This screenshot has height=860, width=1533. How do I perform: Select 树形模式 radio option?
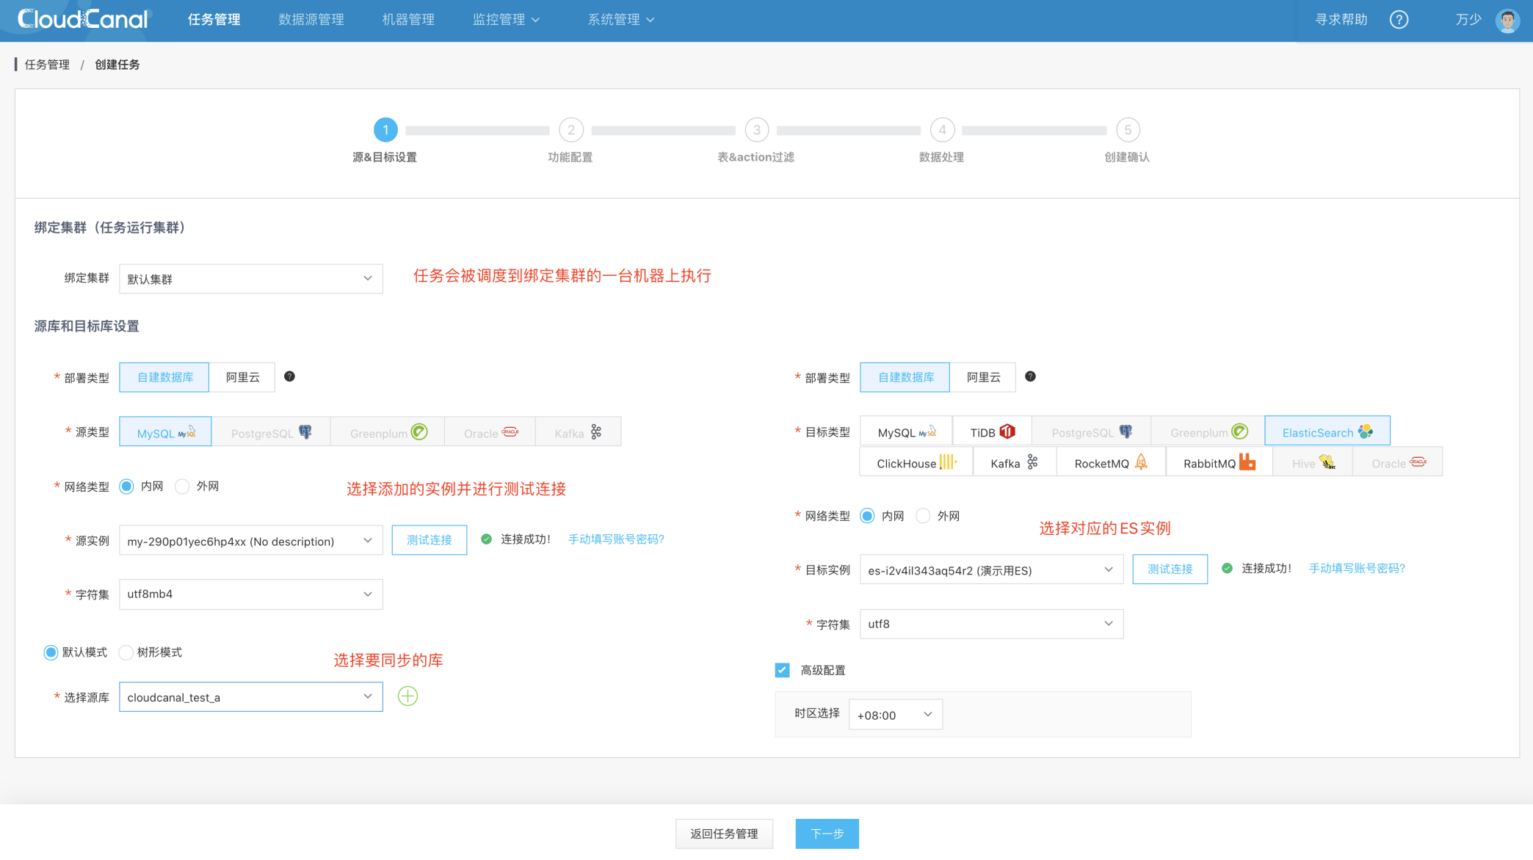click(x=127, y=652)
